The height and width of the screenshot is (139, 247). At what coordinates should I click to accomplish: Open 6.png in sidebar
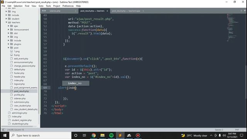(x=17, y=55)
